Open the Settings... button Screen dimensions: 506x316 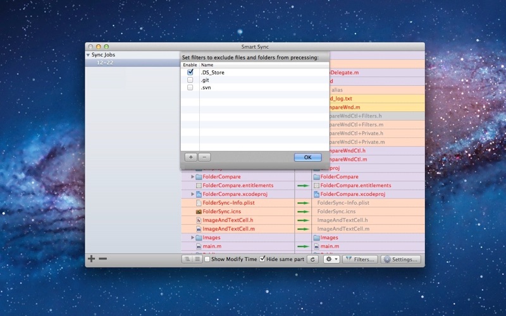tap(400, 259)
